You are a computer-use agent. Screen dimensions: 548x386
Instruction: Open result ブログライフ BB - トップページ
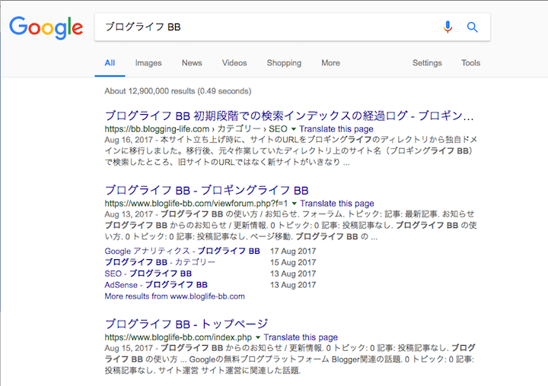(186, 324)
